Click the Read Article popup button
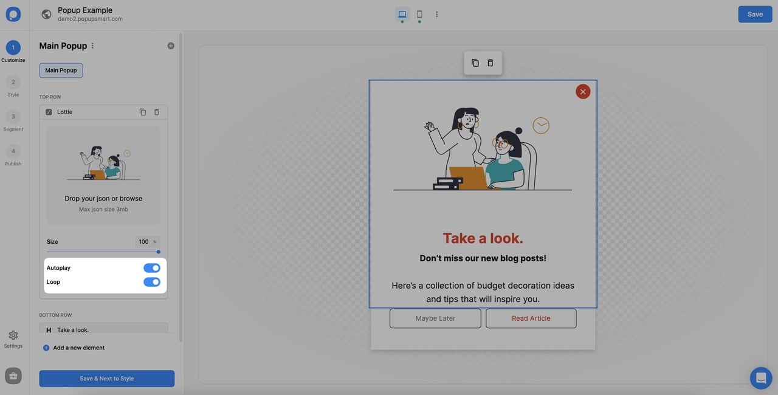Screen dimensions: 778x395 [531, 318]
